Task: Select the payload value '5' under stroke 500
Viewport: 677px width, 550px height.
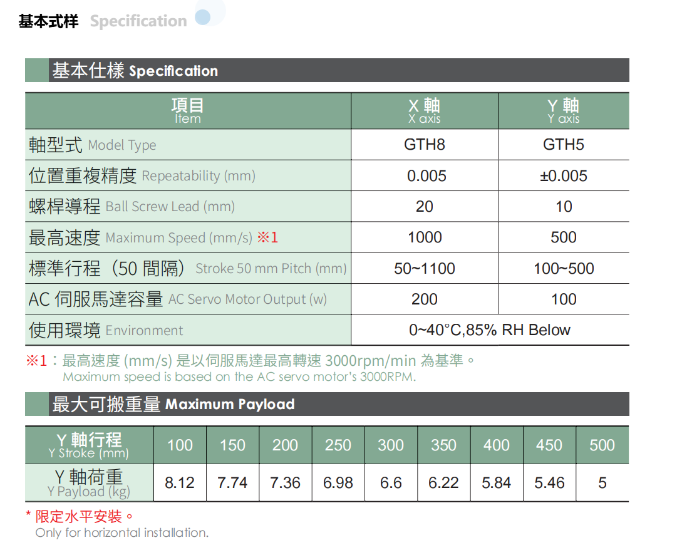Action: pyautogui.click(x=602, y=482)
